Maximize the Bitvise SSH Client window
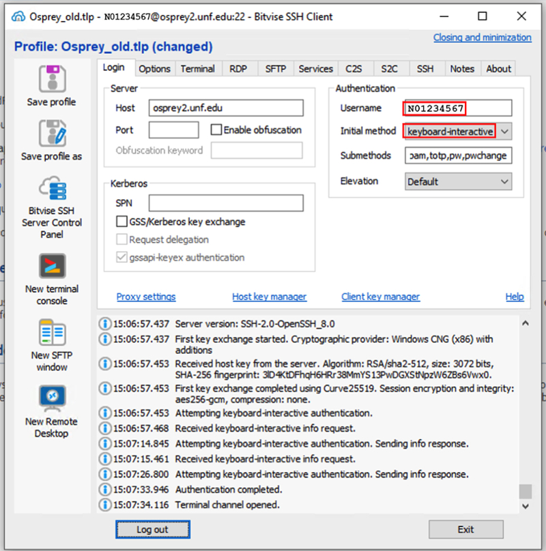Screen dimensions: 546x551 pyautogui.click(x=483, y=16)
